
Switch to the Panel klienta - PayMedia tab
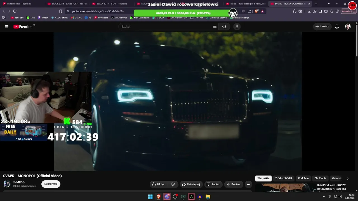point(22,4)
